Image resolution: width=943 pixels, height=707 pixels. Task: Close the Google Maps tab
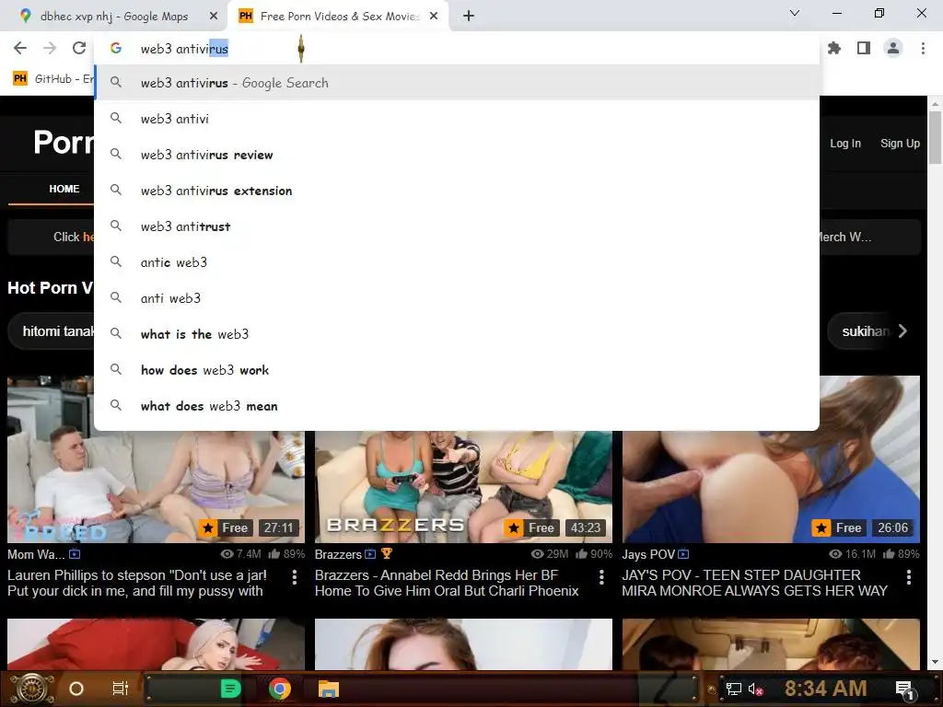pos(214,17)
